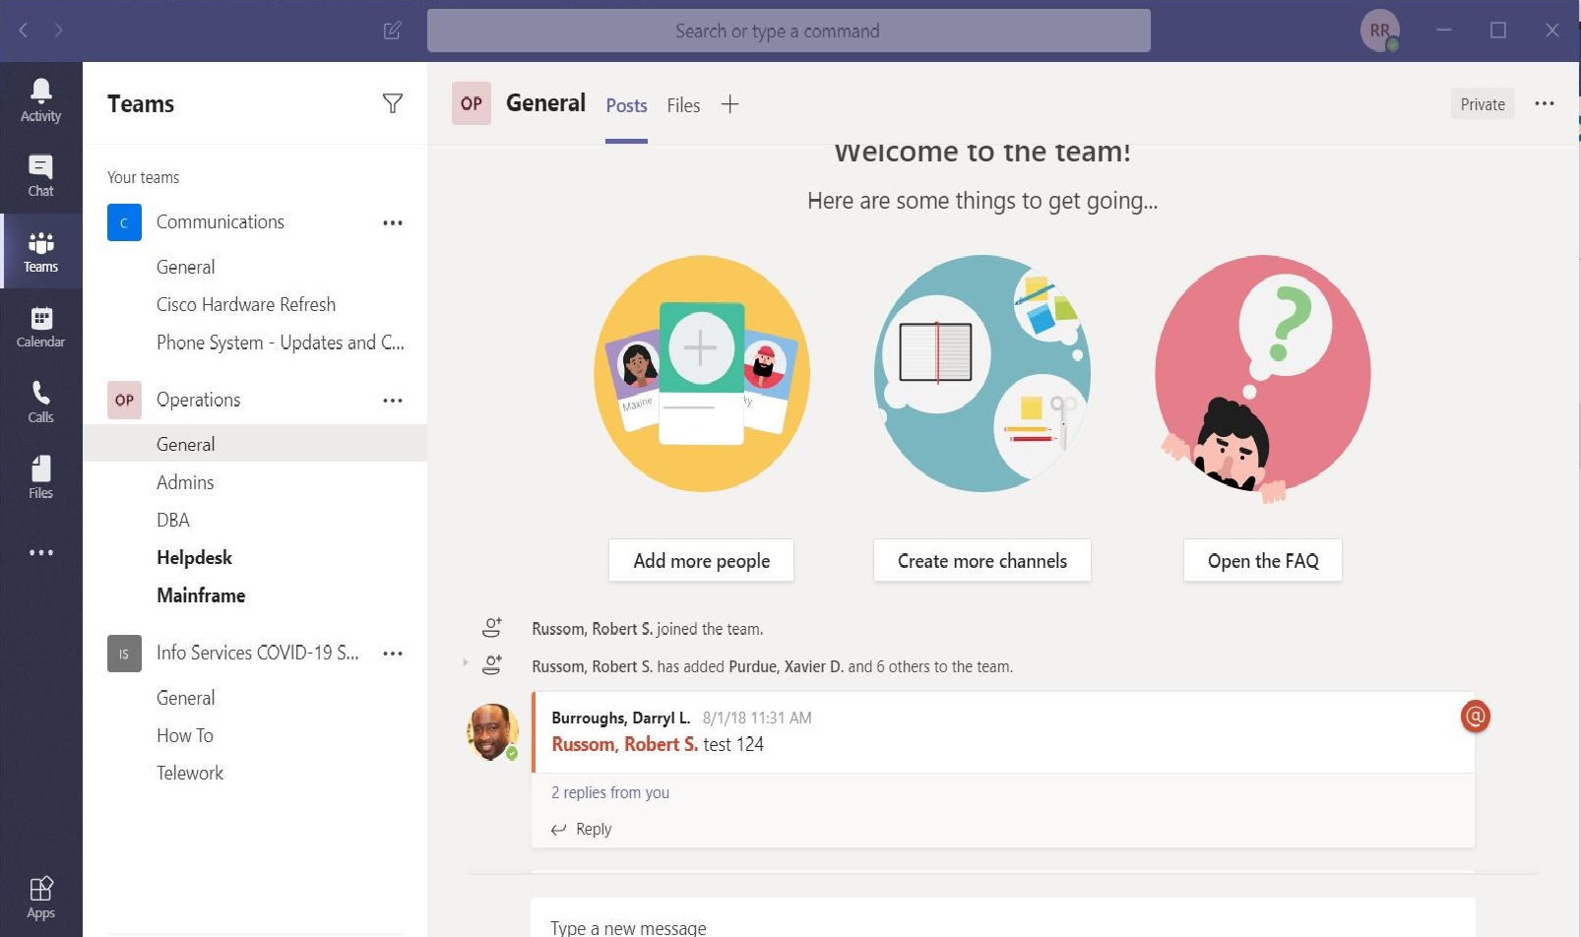Screen dimensions: 1581x937
Task: Open Chat in left rail
Action: tap(40, 176)
